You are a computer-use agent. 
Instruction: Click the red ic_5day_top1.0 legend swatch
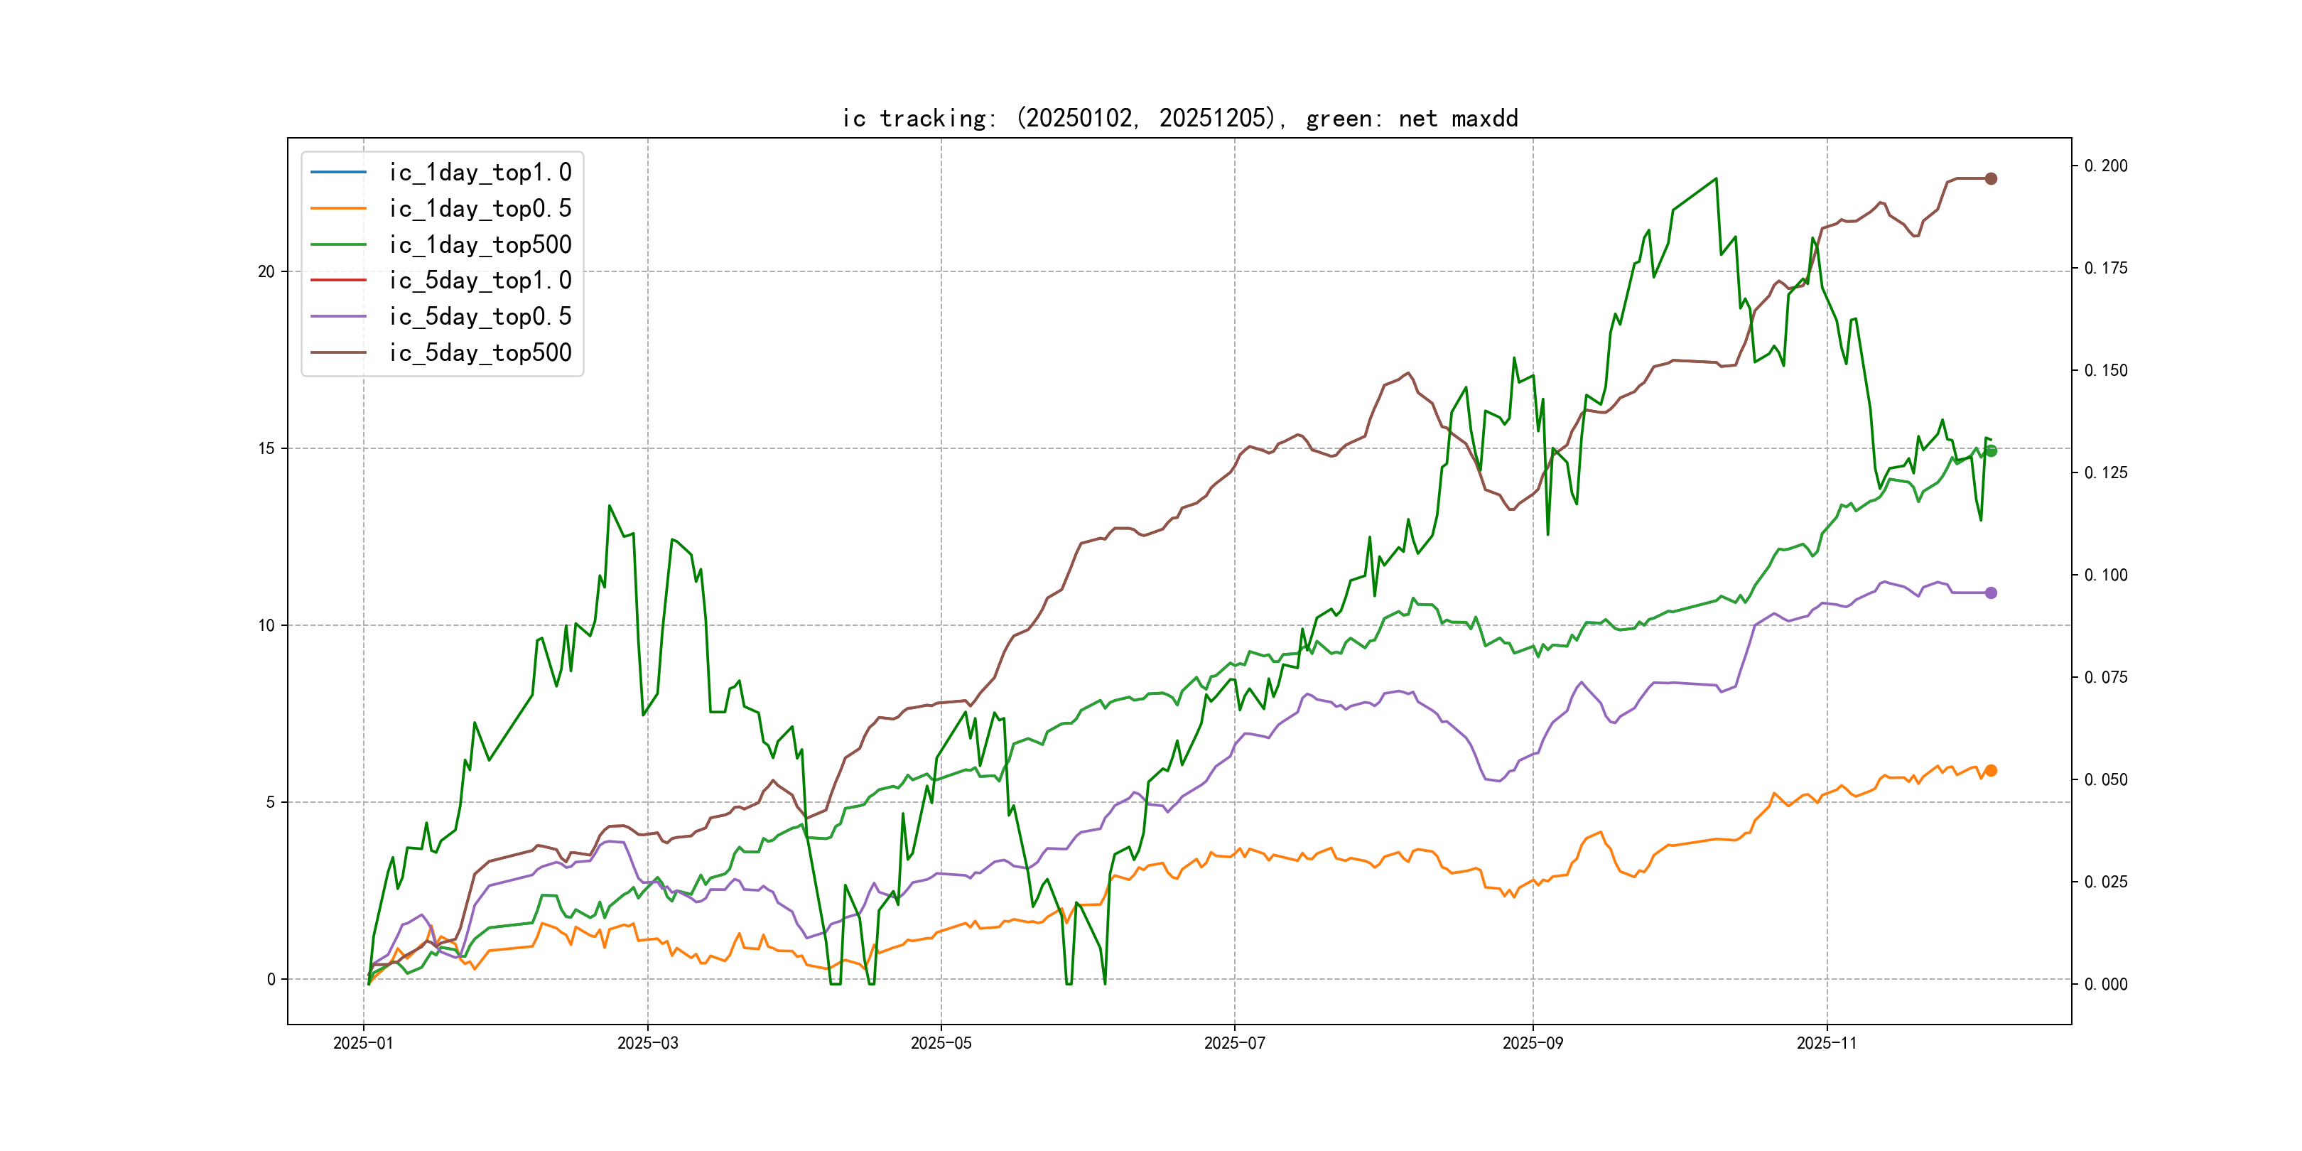point(337,280)
